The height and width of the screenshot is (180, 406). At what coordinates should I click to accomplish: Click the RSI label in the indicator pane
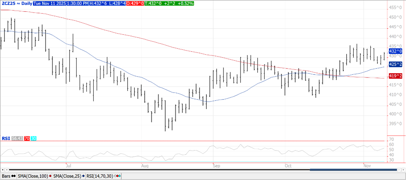[5, 138]
